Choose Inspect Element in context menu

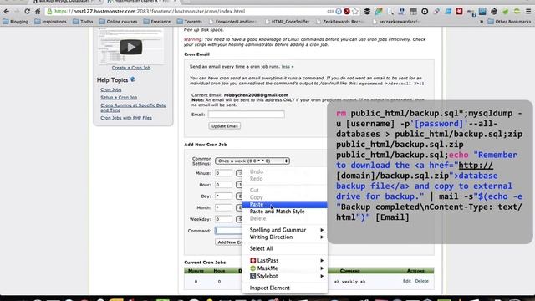pos(285,288)
